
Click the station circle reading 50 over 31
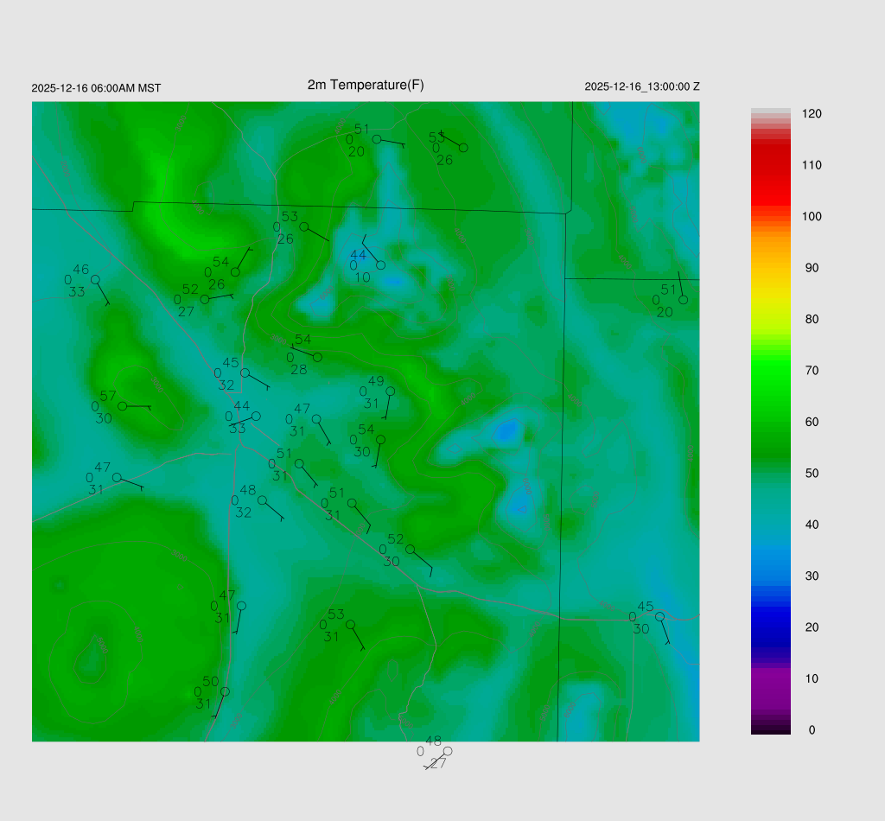(x=225, y=691)
